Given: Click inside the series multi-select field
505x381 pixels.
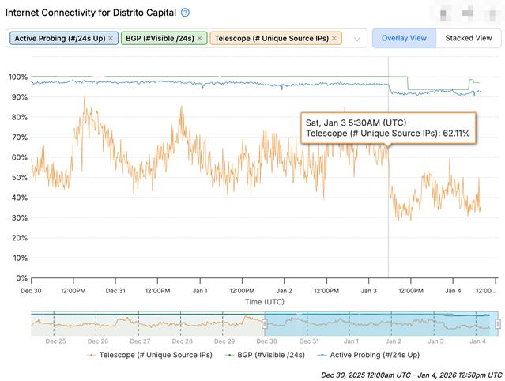Looking at the screenshot, I should tap(349, 38).
